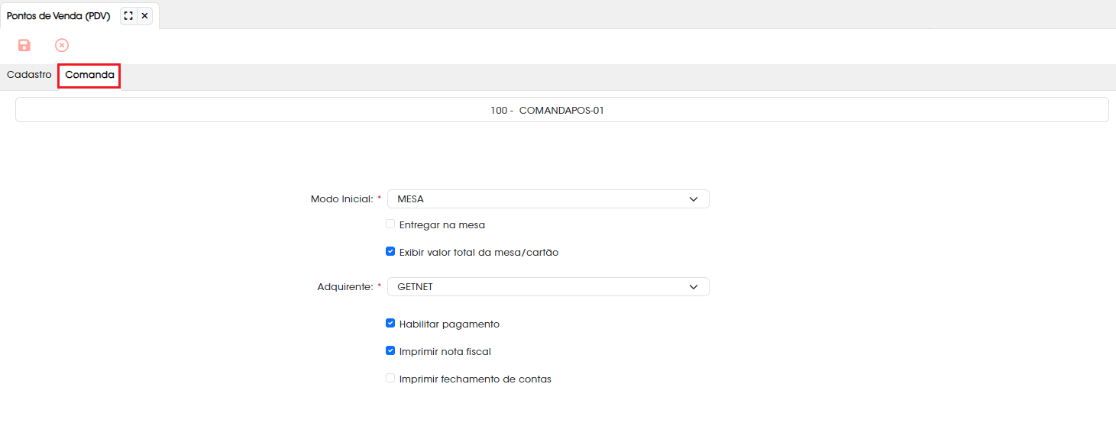This screenshot has height=426, width=1116.
Task: Select the Pontos de Venda (PDV) tab
Action: tap(59, 16)
